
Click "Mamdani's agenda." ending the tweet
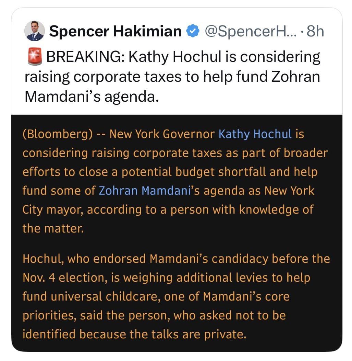point(92,97)
